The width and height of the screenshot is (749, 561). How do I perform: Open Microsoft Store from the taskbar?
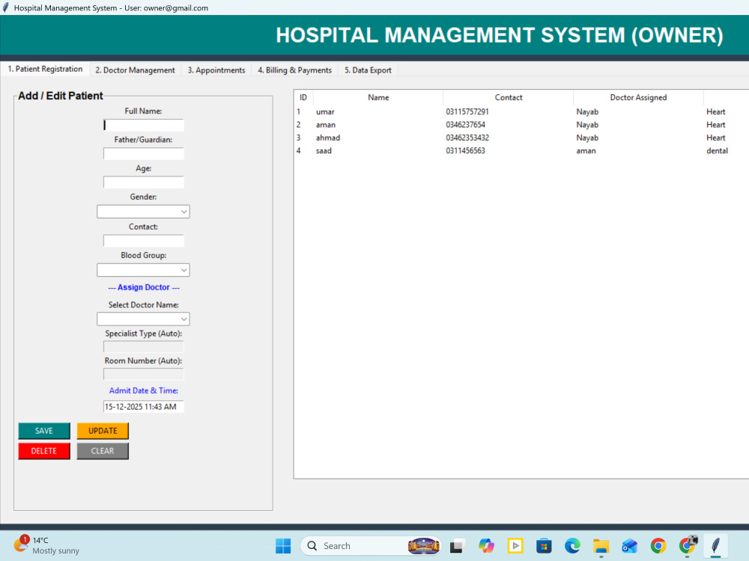pos(544,546)
